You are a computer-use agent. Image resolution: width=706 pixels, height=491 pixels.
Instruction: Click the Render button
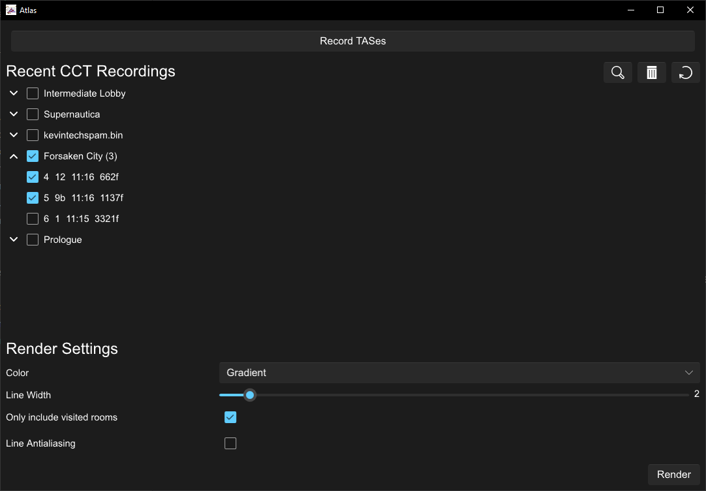[673, 474]
